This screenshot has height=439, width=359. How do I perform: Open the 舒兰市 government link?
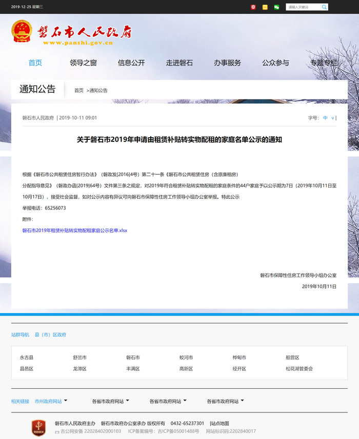[80, 358]
